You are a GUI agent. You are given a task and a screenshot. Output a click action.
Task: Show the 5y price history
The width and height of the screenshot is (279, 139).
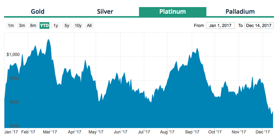pos(67,25)
